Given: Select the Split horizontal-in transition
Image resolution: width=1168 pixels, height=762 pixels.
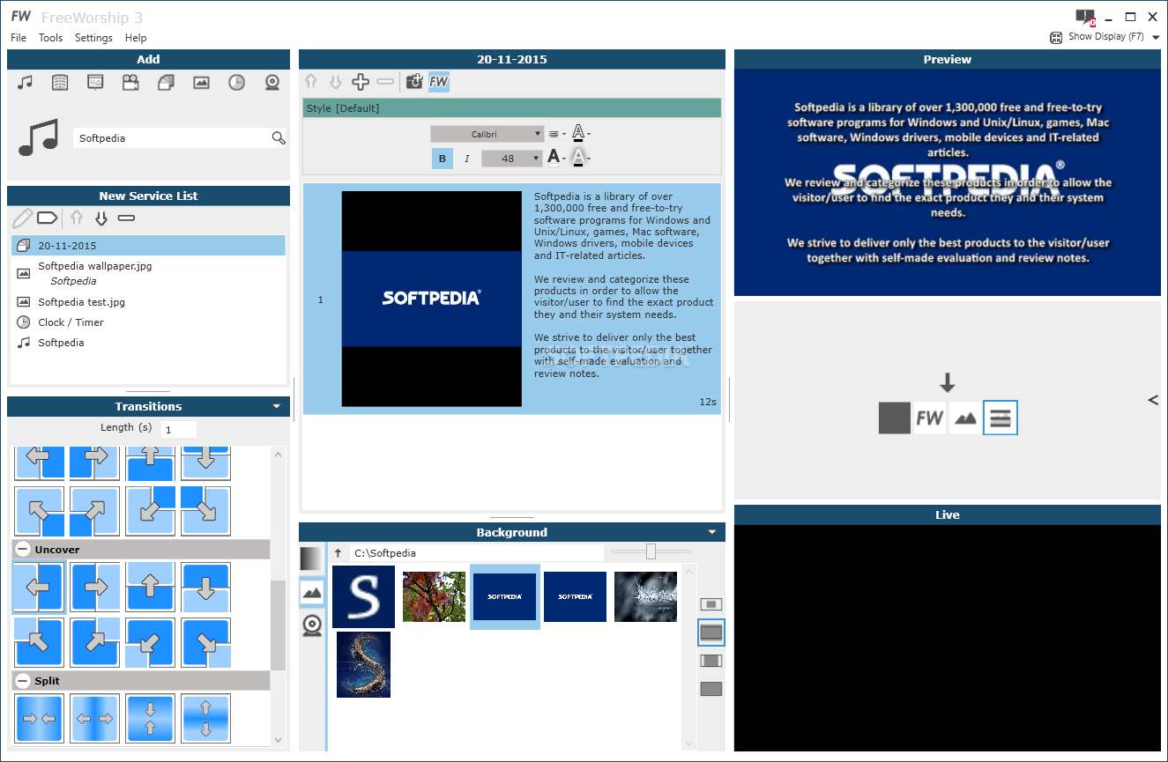Looking at the screenshot, I should coord(39,718).
